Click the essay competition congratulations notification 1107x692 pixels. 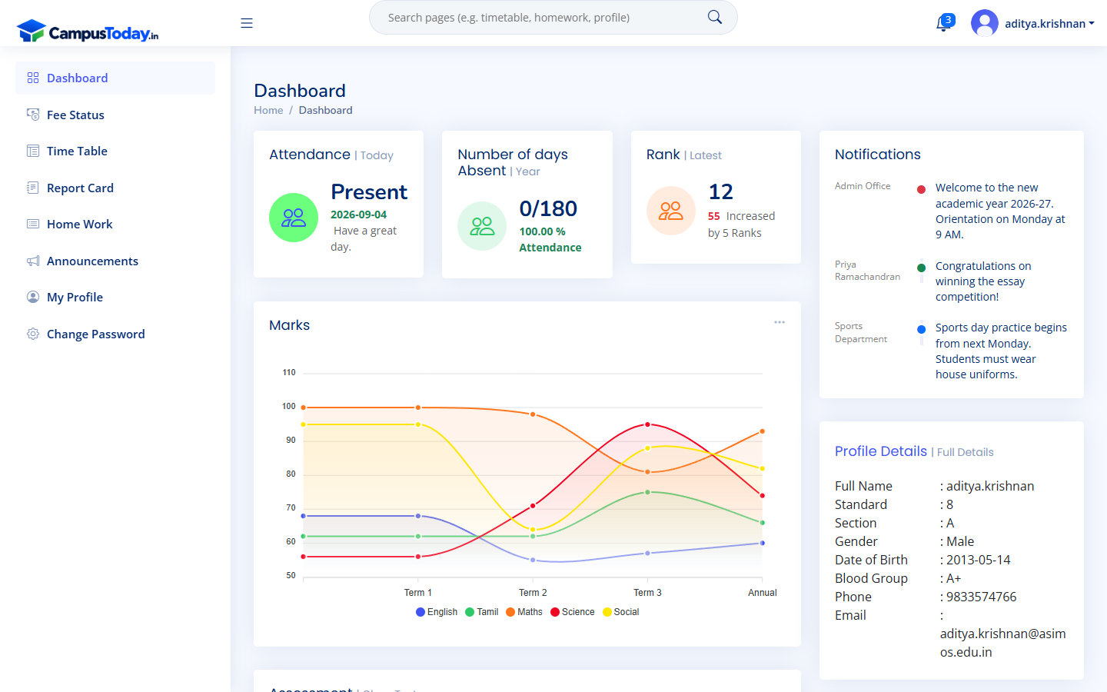(983, 281)
